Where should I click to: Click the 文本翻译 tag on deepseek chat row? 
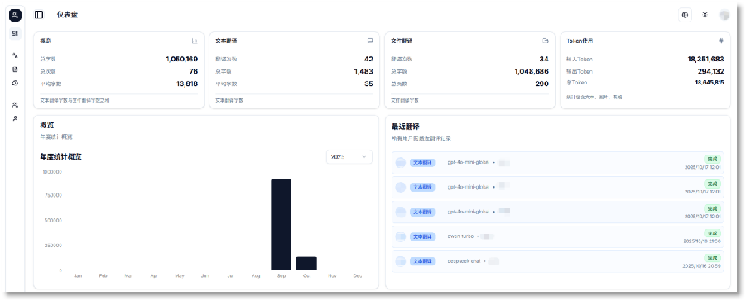click(x=422, y=261)
